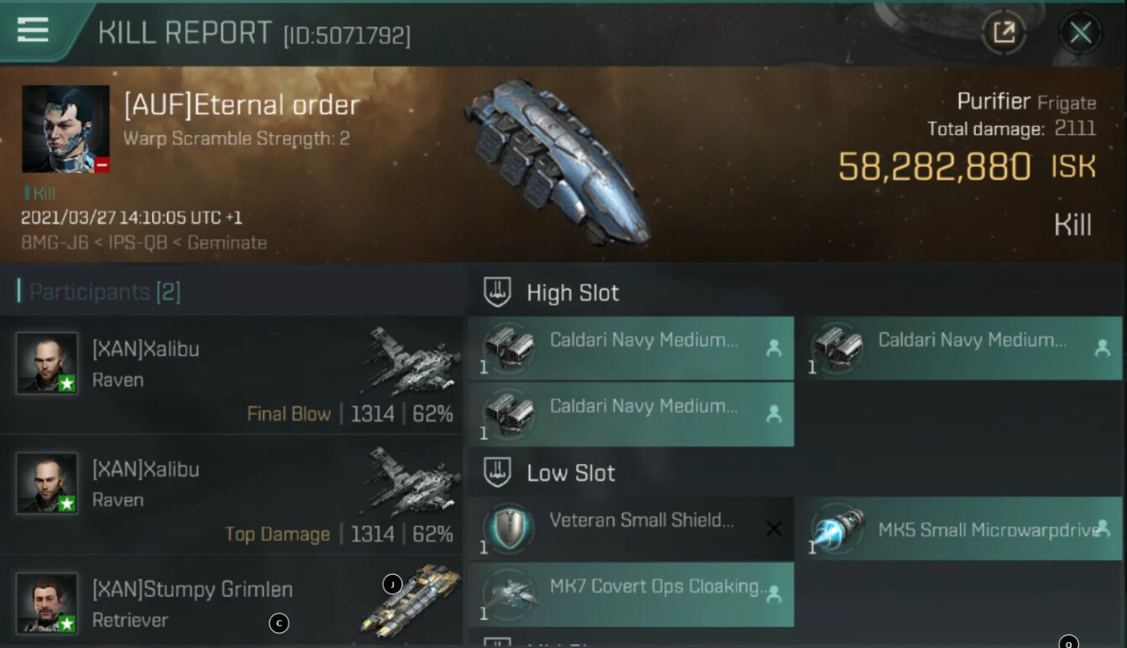Select the MK7 Covert Ops Cloaking icon
The height and width of the screenshot is (648, 1127).
pyautogui.click(x=509, y=594)
